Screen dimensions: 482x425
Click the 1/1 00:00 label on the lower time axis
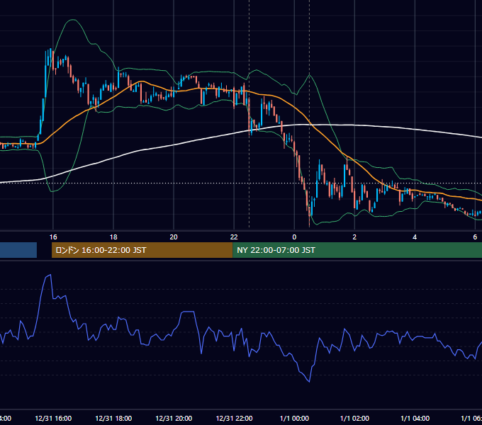tap(294, 418)
